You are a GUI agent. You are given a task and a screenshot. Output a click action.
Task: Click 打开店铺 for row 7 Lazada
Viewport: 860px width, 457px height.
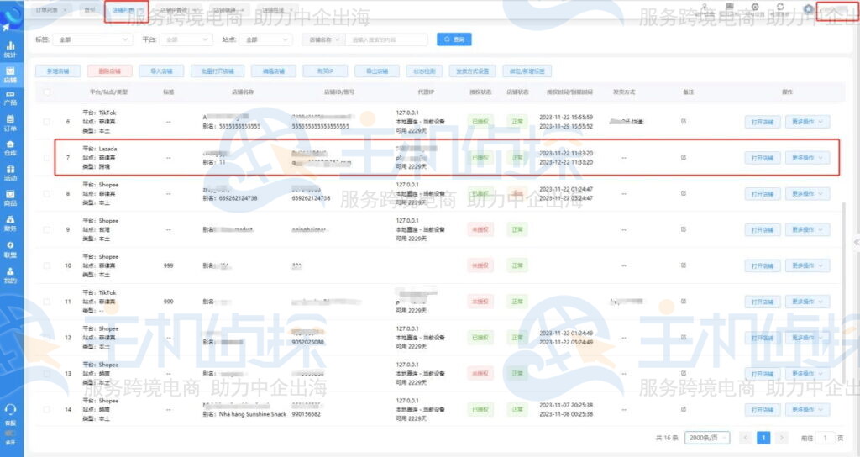click(763, 158)
